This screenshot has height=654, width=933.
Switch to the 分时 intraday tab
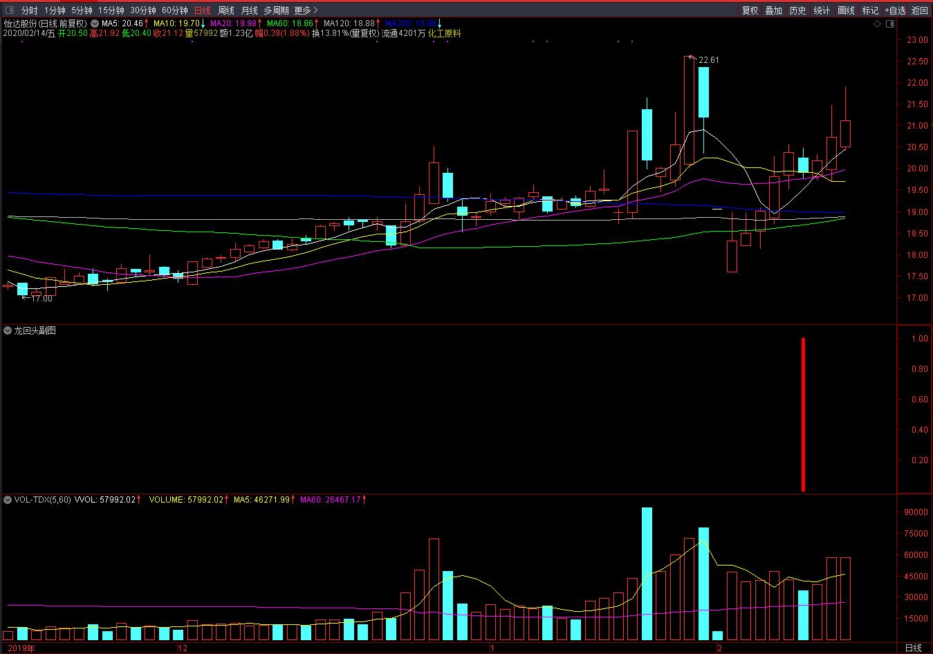click(29, 10)
